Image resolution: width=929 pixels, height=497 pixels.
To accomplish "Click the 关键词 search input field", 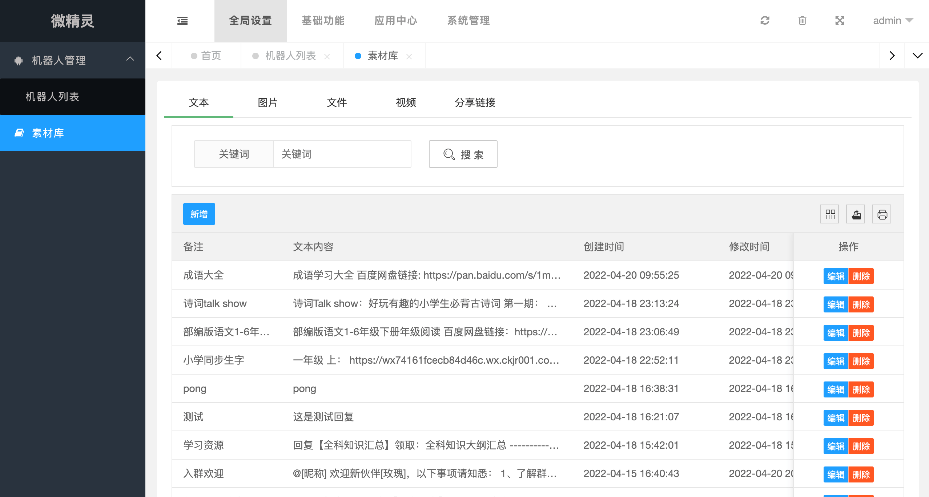I will coord(342,154).
